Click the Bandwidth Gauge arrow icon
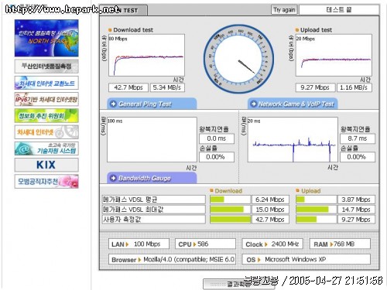This screenshot has height=290, width=387. 113,178
